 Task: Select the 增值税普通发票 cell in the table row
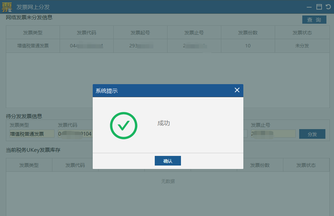33,46
